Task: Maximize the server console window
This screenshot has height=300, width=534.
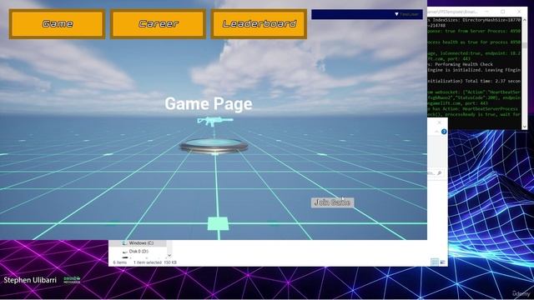Action: coord(502,12)
